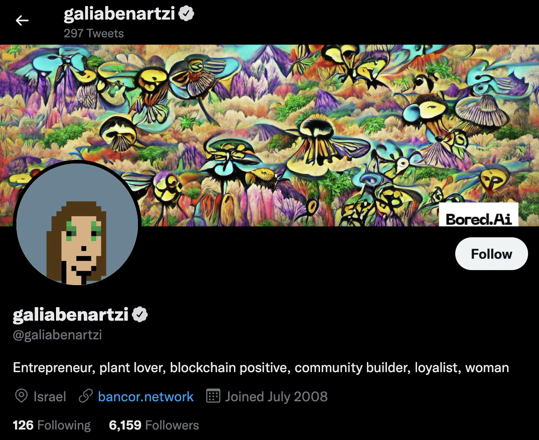Click the Bored.Ai watermark on the banner
Screen dimensions: 539x440
click(x=478, y=215)
